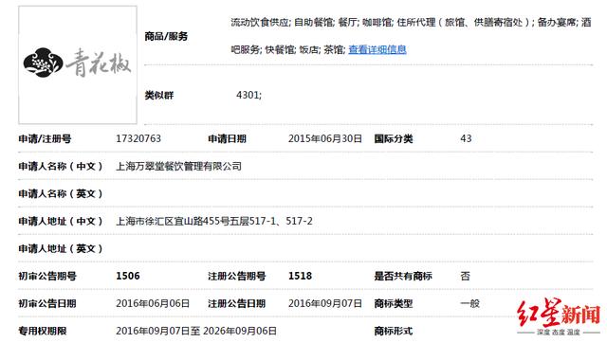
Task: Click the similar group code 4301
Action: point(248,95)
